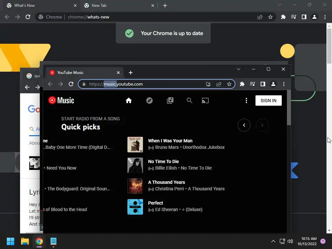332x249 pixels.
Task: Expand tab search chevron in What's New window
Action: point(280,5)
